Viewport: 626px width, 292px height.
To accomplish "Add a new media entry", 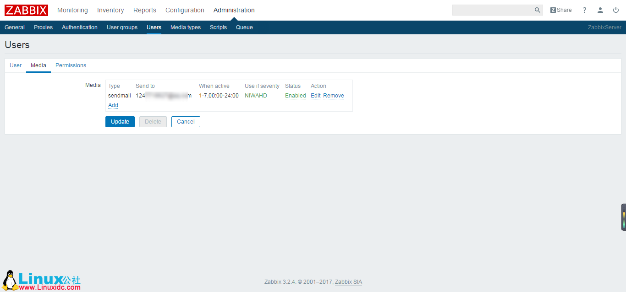I will pyautogui.click(x=113, y=105).
